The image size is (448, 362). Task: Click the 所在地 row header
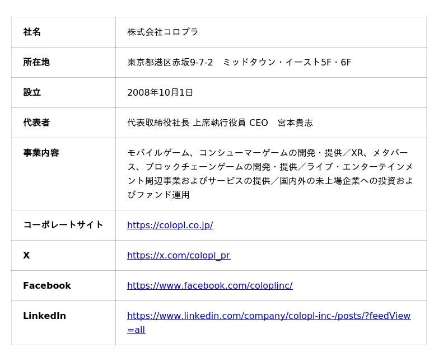(x=36, y=62)
